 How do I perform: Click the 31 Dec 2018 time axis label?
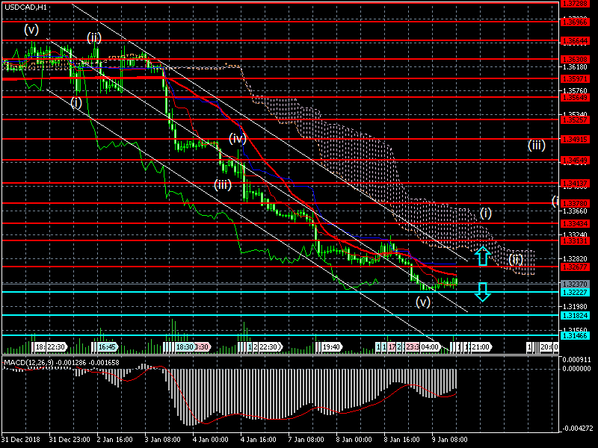tap(21, 439)
